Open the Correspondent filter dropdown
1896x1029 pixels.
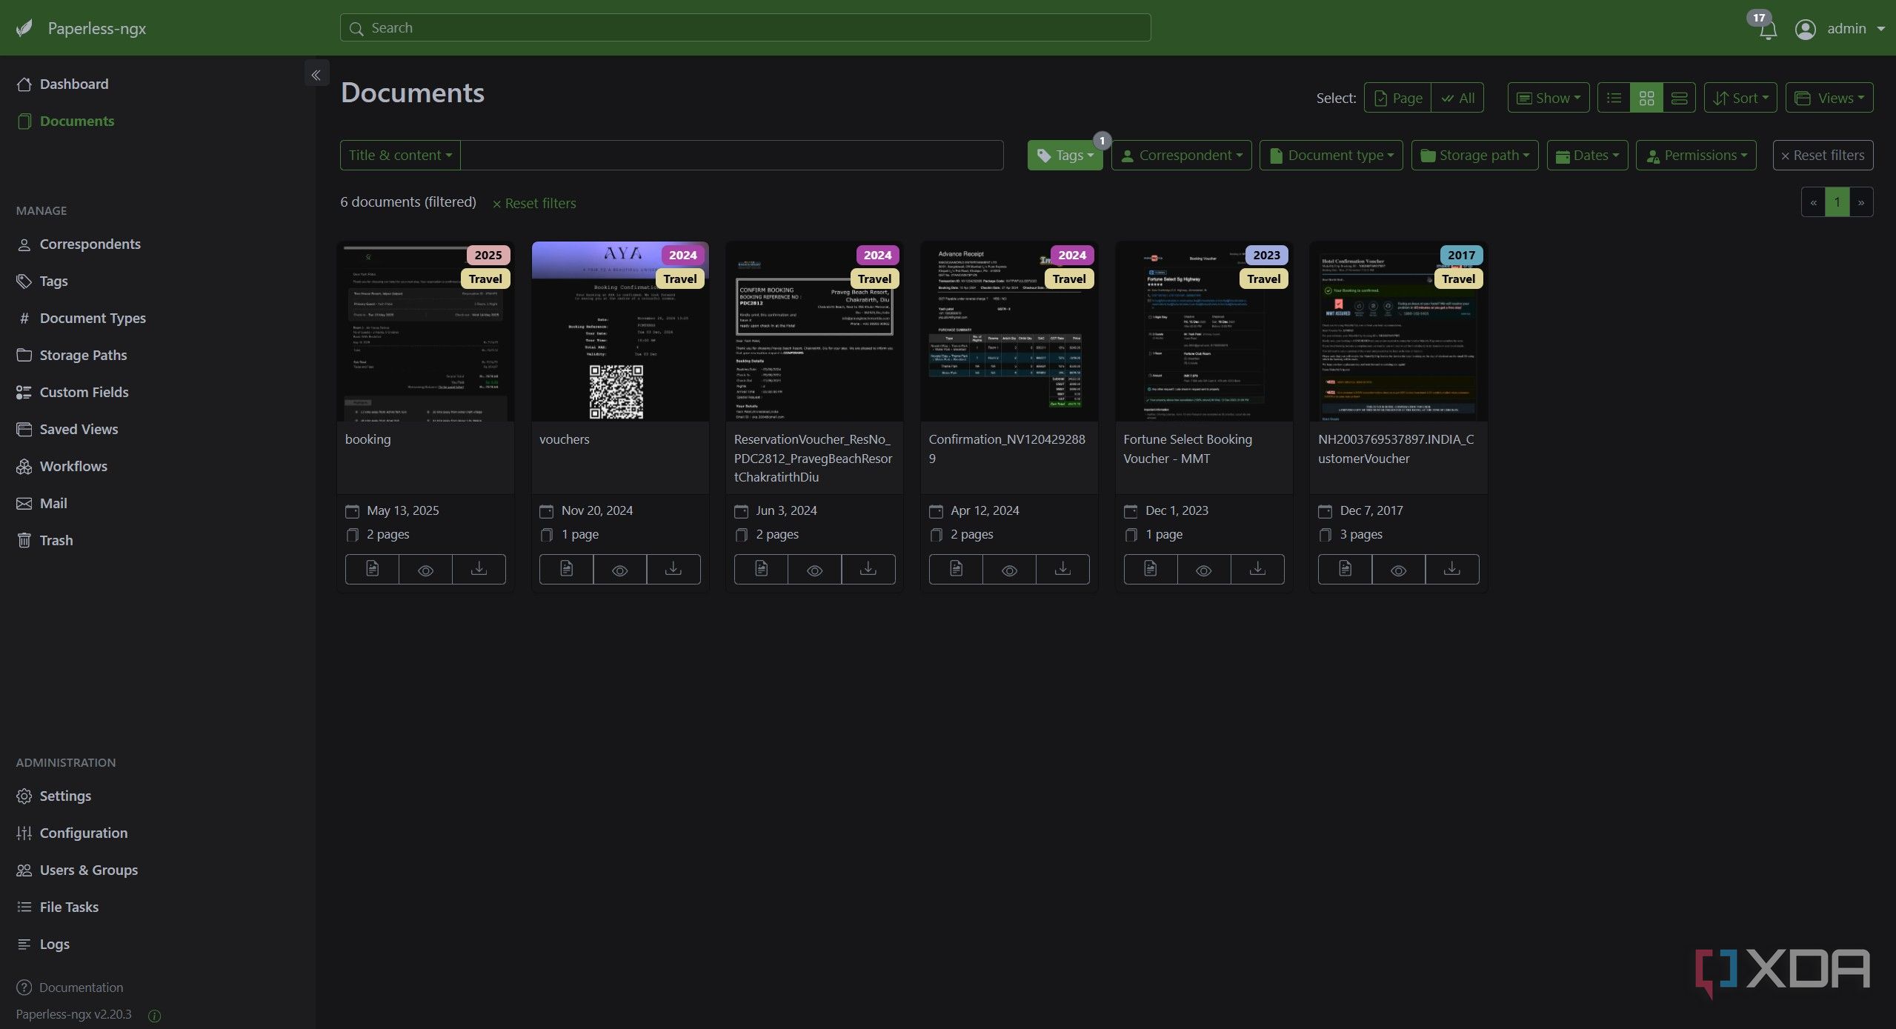pyautogui.click(x=1181, y=156)
